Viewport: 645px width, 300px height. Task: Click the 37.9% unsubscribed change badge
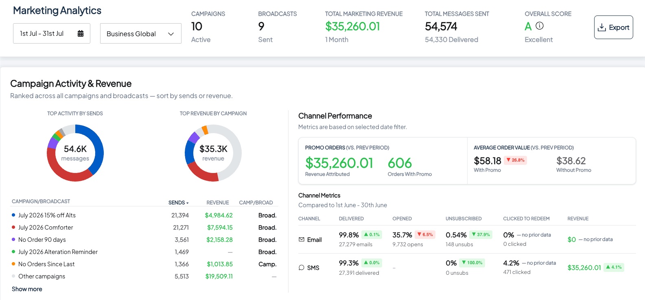pyautogui.click(x=481, y=234)
